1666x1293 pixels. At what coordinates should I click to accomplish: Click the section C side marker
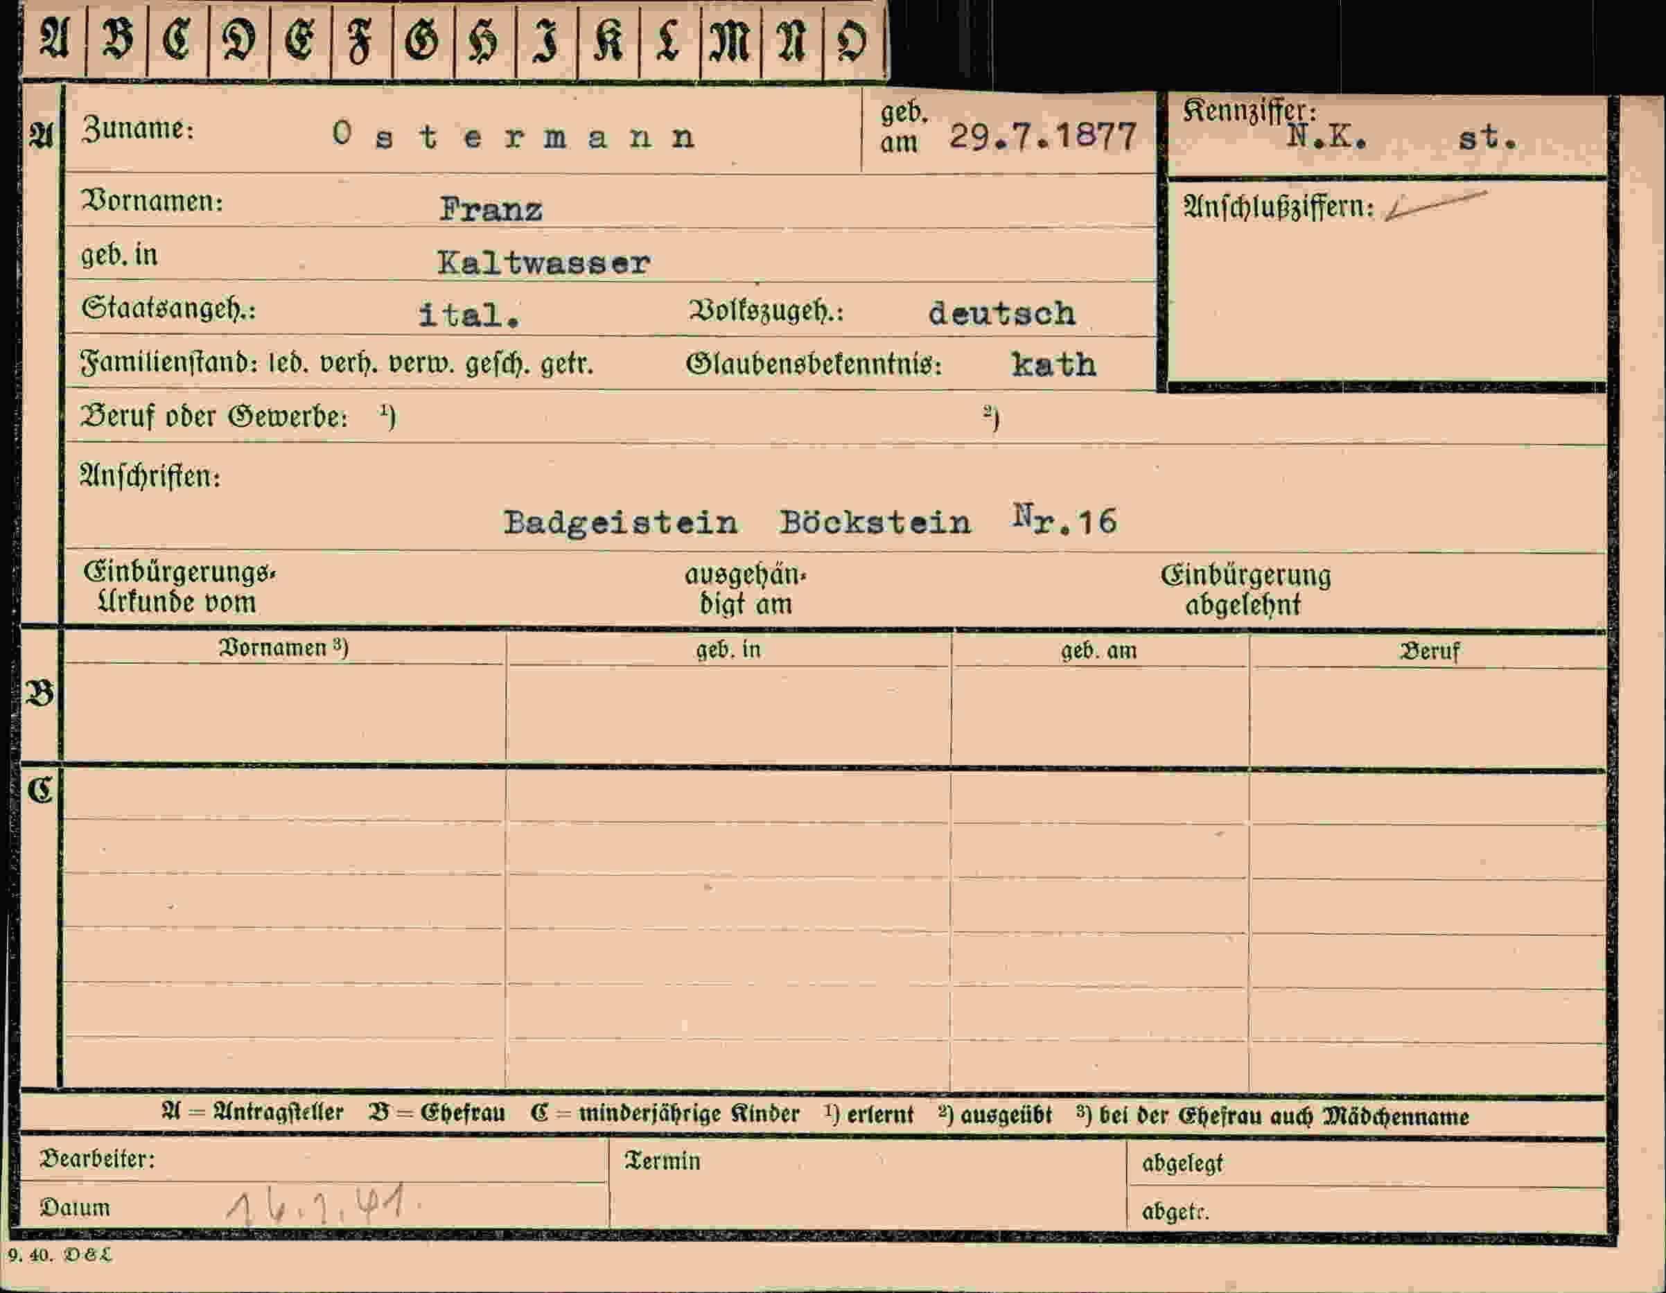[x=40, y=791]
